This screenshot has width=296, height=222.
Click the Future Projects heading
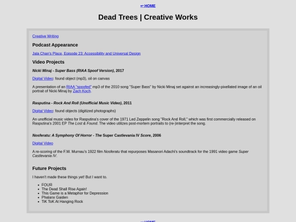tap(49, 168)
